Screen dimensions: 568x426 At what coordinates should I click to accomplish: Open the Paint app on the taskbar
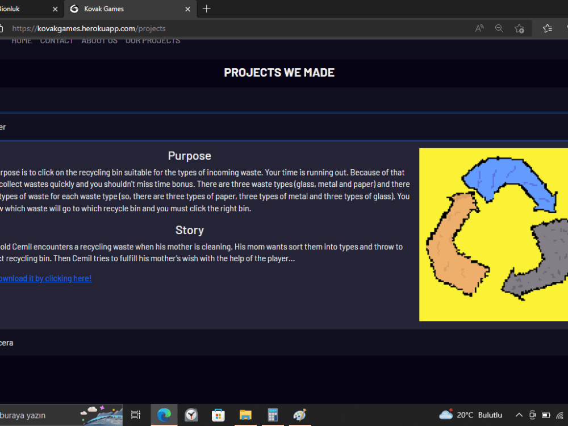pyautogui.click(x=299, y=415)
